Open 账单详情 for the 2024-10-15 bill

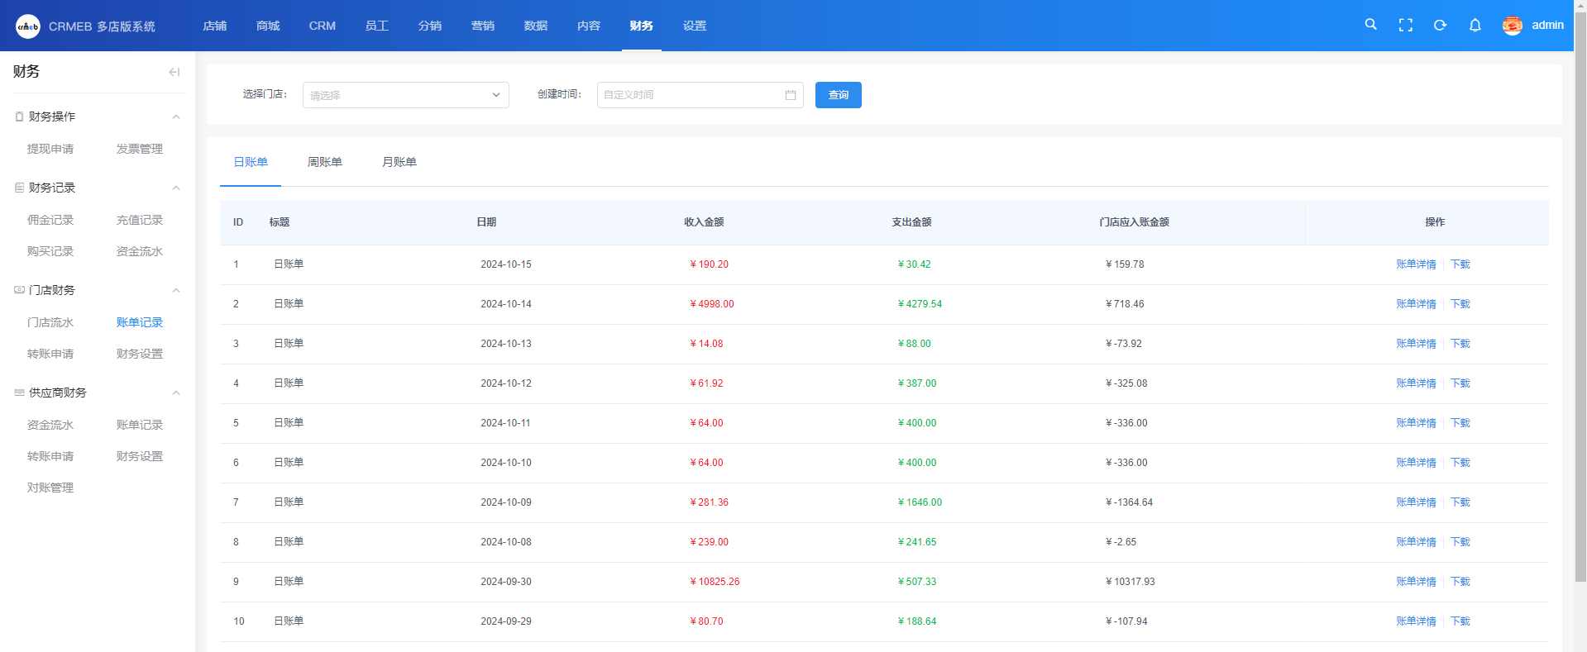1415,264
